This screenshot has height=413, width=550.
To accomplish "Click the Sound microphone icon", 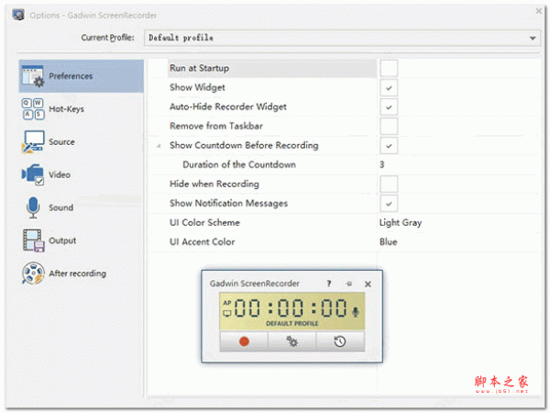I will pos(33,207).
